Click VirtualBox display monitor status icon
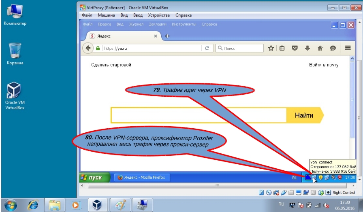 point(299,192)
